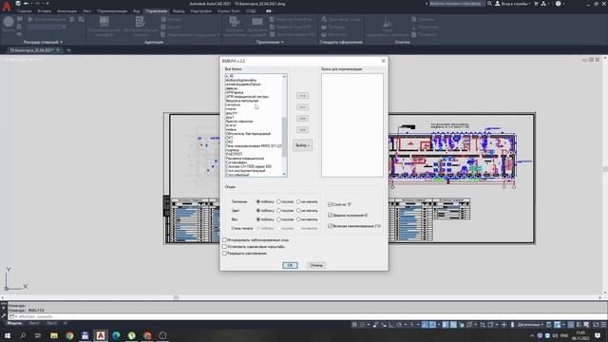Uncheck 'Включая неименованные (*U)' checkbox
The width and height of the screenshot is (608, 342).
tap(331, 226)
